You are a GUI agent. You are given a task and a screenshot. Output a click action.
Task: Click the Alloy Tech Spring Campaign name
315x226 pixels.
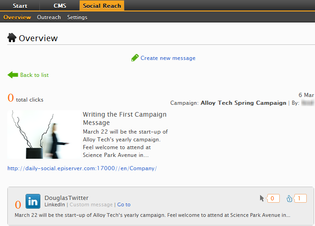pyautogui.click(x=243, y=103)
